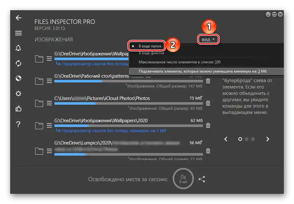This screenshot has height=204, width=294.
Task: Open the hamburger main menu in sidebar
Action: pos(18,33)
